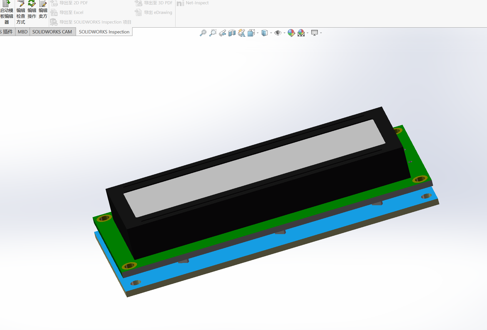The height and width of the screenshot is (330, 487).
Task: Select the SOLIDWORKS Inspection tab
Action: point(104,32)
